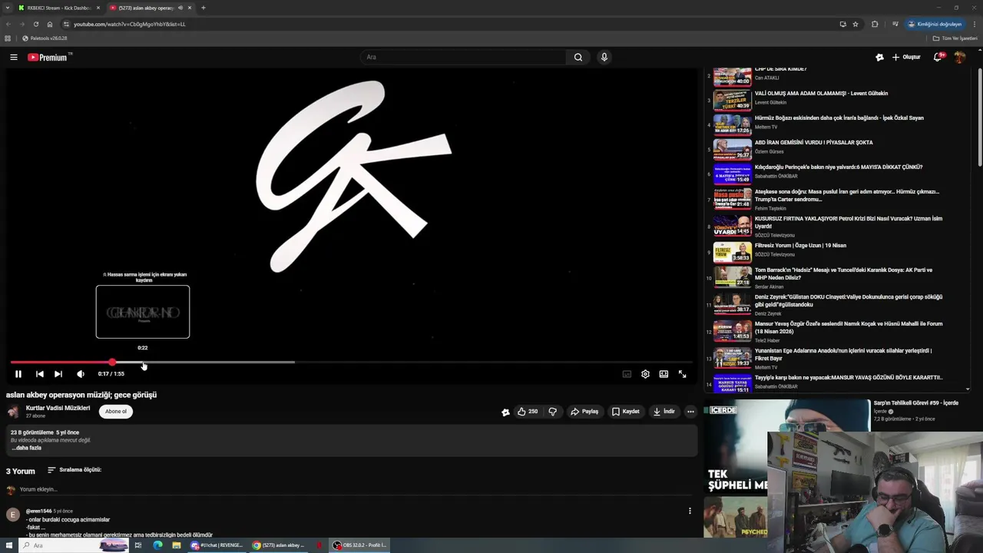Open YouTube hamburger guide menu

13,57
